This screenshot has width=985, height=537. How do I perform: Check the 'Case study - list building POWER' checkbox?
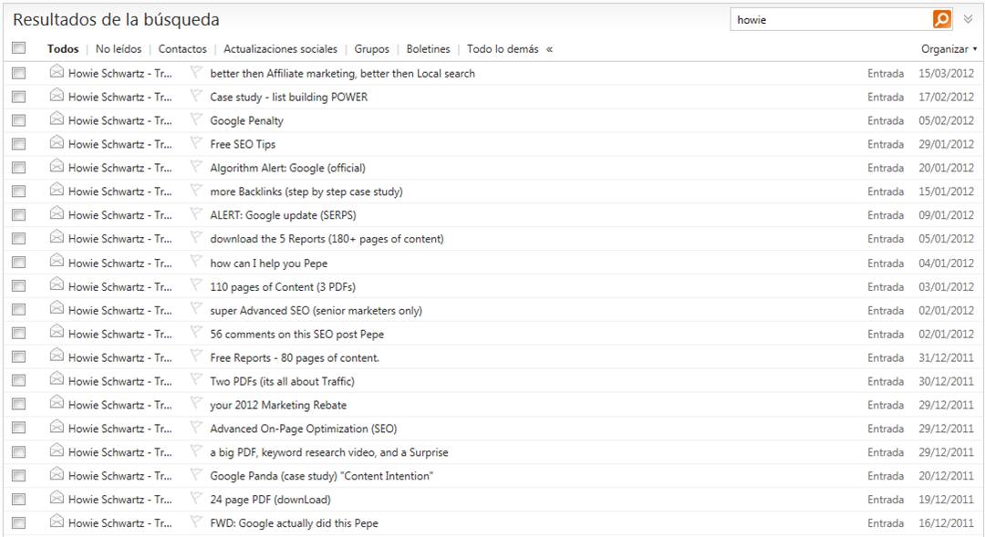(19, 97)
